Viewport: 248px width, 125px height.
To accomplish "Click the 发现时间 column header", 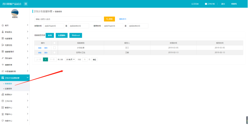I will click(173, 43).
